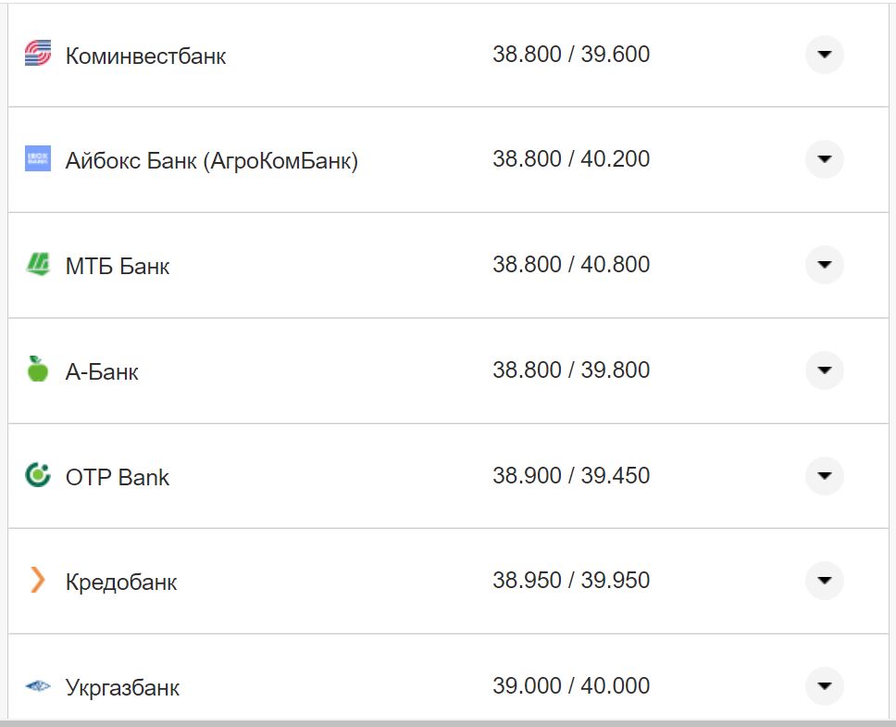Click the МТБ Банк rate 38.800 / 40.800
This screenshot has height=727, width=896.
point(570,265)
